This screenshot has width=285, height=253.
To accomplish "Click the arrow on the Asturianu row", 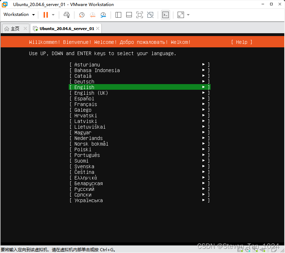I will point(203,64).
